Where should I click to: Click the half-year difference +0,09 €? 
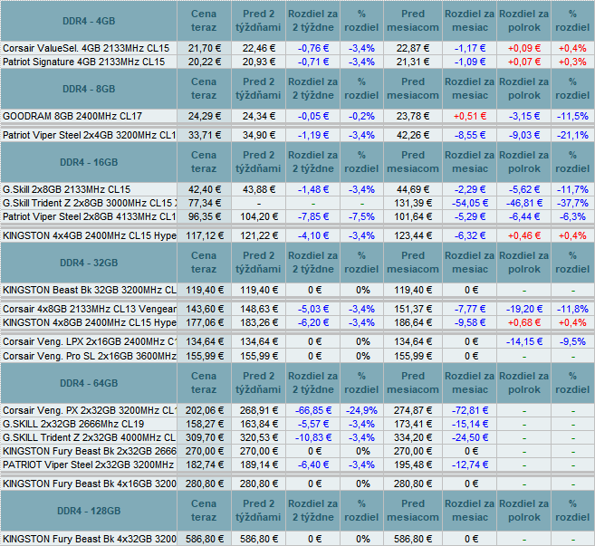[x=524, y=48]
